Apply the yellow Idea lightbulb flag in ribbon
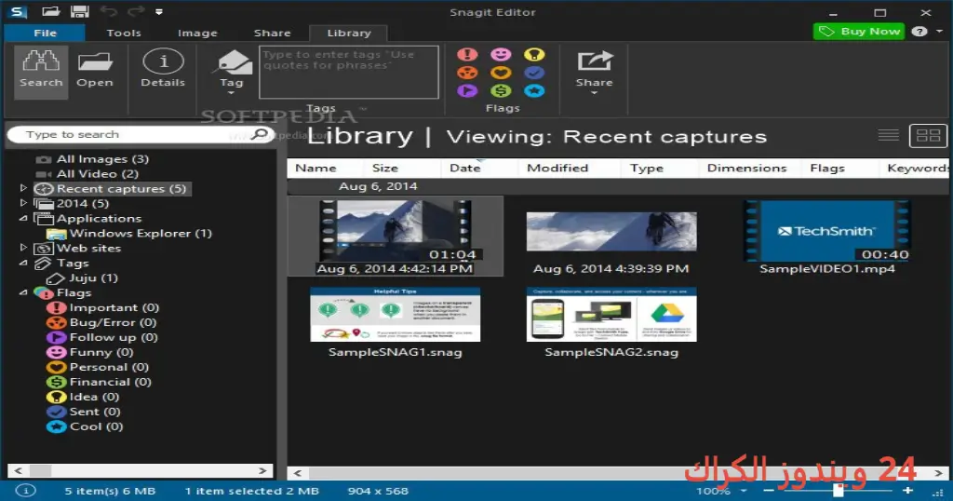The height and width of the screenshot is (501, 953). click(534, 54)
